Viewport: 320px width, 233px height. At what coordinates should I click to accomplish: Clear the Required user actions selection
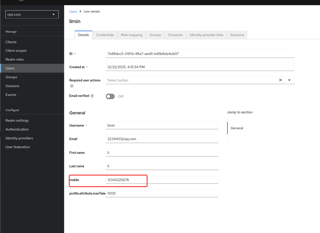(280, 80)
